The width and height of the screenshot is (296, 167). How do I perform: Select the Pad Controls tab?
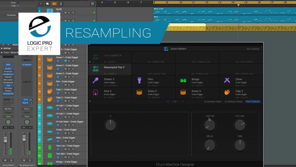click(x=253, y=101)
